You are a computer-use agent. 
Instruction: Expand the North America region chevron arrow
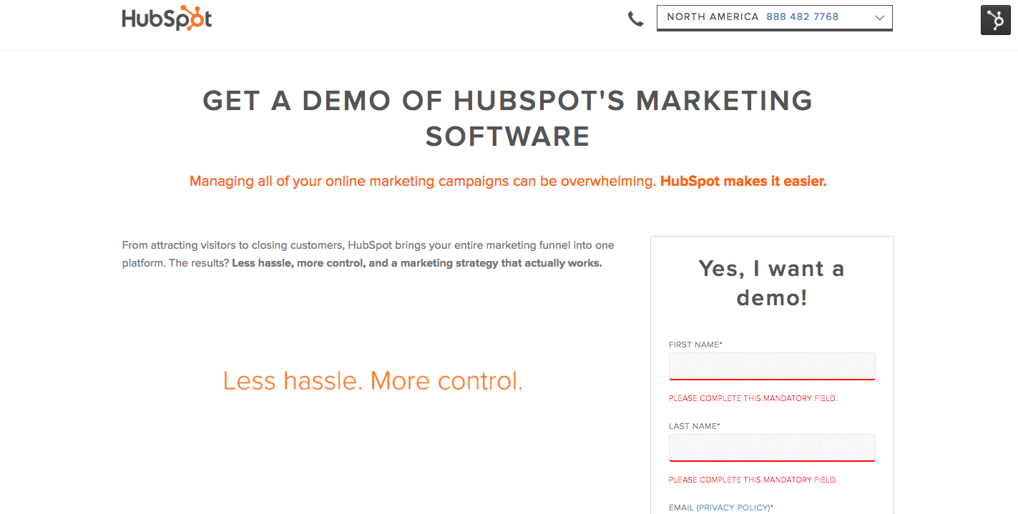[x=880, y=18]
